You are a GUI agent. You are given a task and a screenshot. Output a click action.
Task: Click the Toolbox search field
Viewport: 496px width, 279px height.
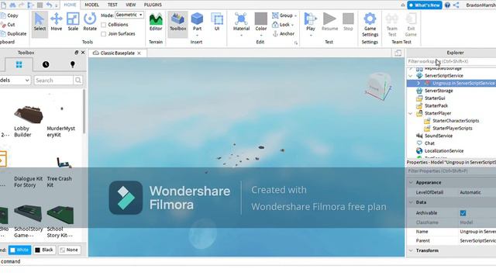coord(53,81)
